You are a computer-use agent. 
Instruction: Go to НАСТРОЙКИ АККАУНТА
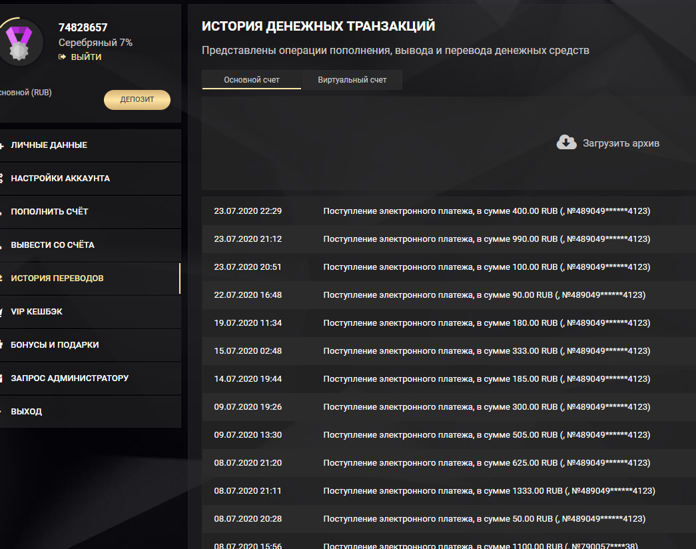pyautogui.click(x=60, y=179)
